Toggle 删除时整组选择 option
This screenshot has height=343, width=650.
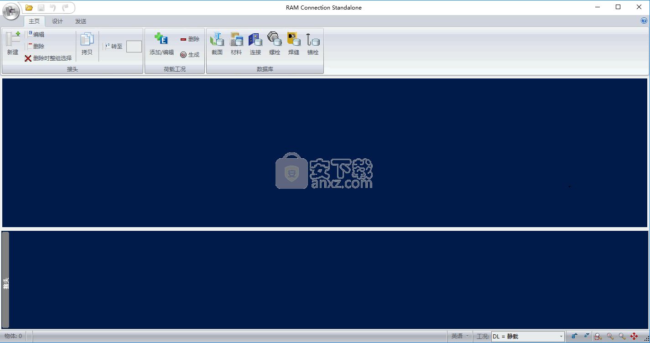[x=48, y=58]
